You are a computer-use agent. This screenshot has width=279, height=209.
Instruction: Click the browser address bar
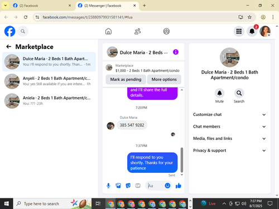click(x=138, y=17)
